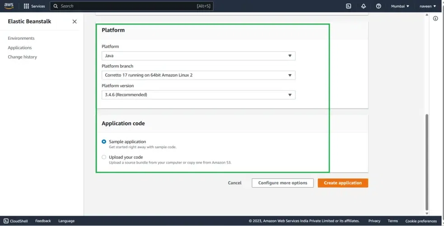
Task: Open the Mumbai region selector
Action: pyautogui.click(x=400, y=6)
